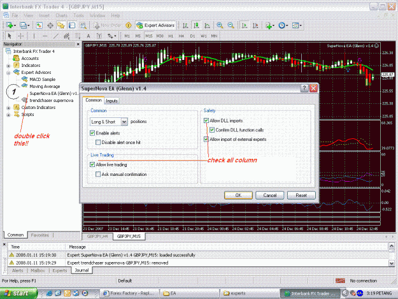Open the Windows Start button
Image resolution: width=398 pixels, height=299 pixels.
click(x=18, y=293)
